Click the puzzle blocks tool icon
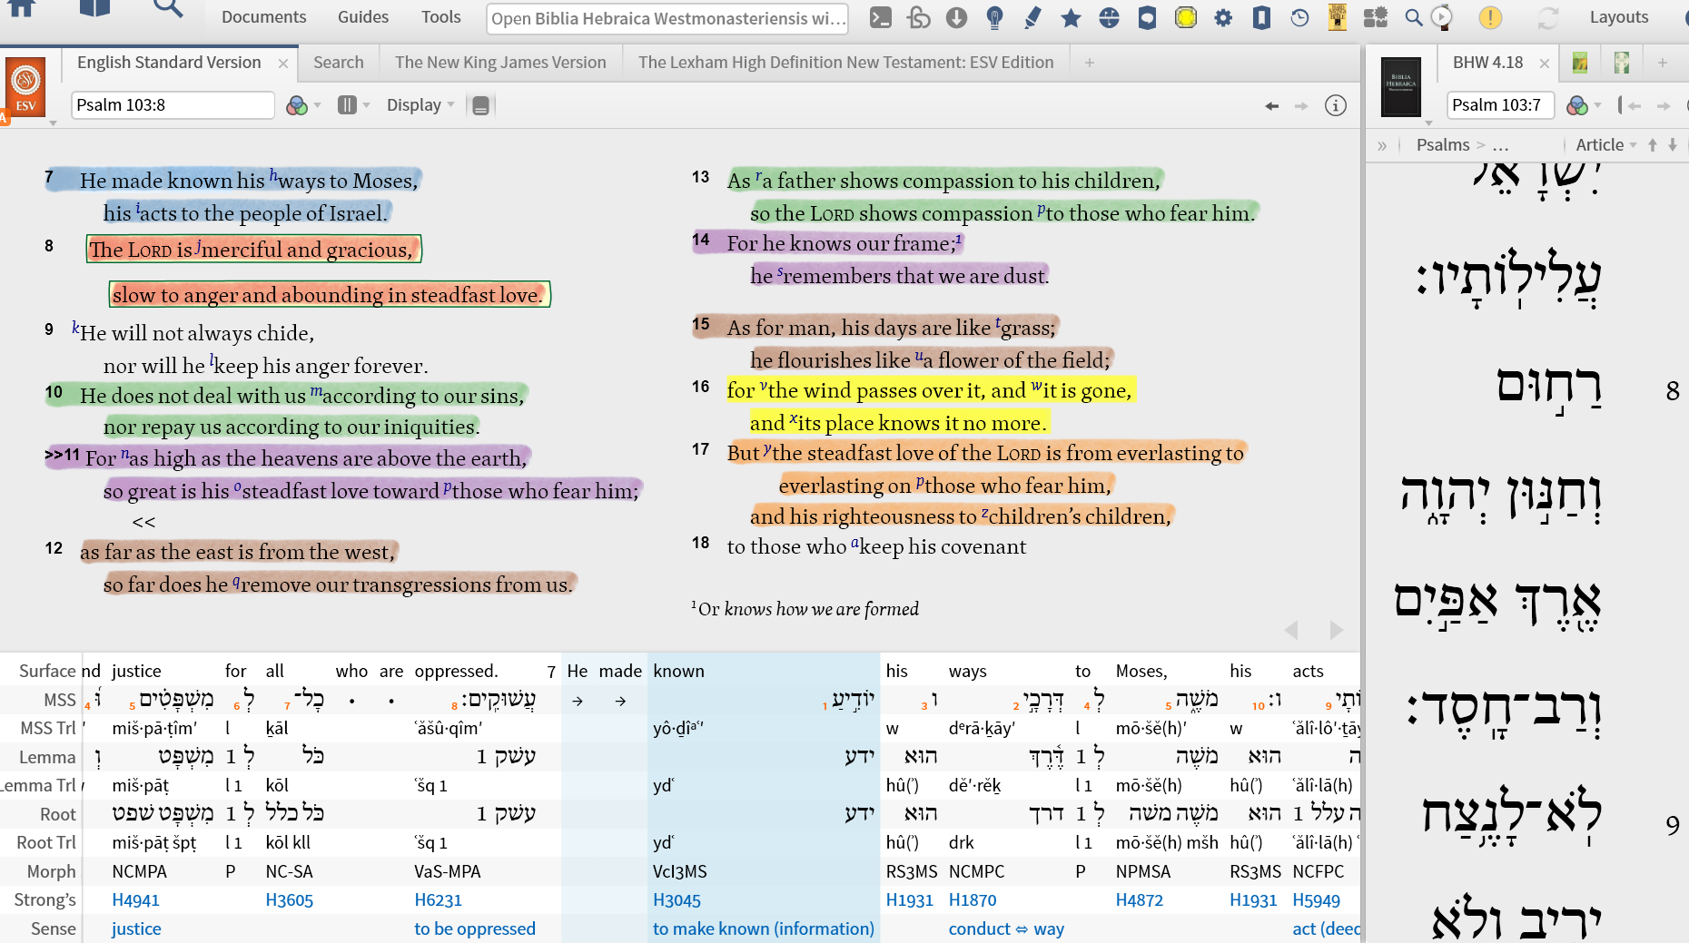1689x943 pixels. pyautogui.click(x=1376, y=17)
